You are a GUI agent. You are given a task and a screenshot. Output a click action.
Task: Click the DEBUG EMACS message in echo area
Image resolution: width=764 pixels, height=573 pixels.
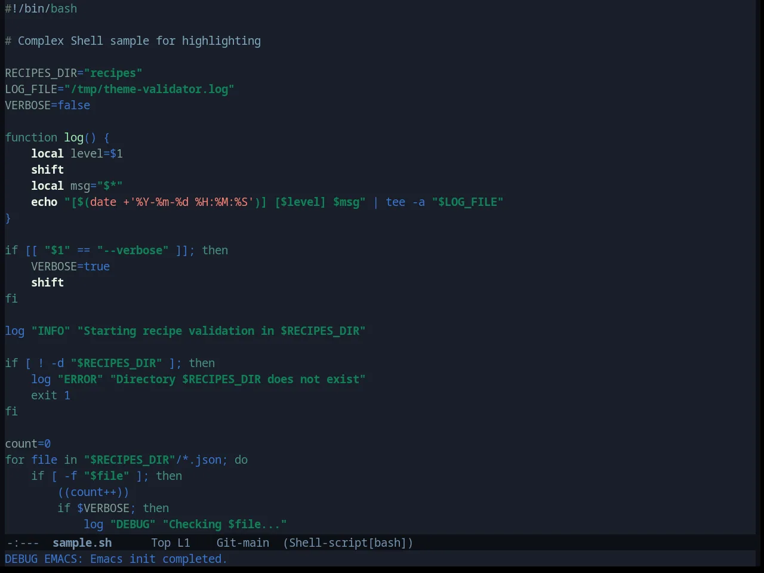point(116,559)
